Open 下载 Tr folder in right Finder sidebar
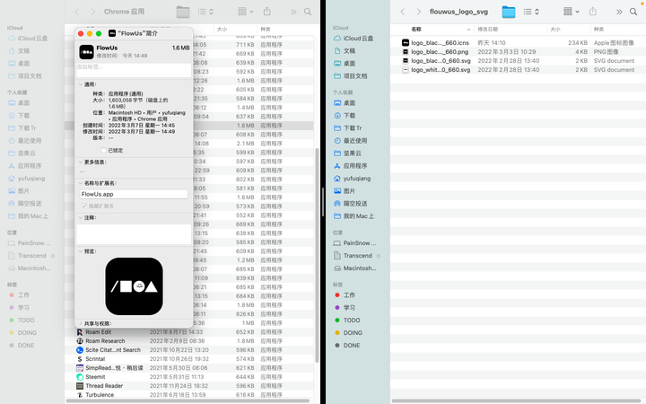This screenshot has height=404, width=646. pyautogui.click(x=348, y=128)
